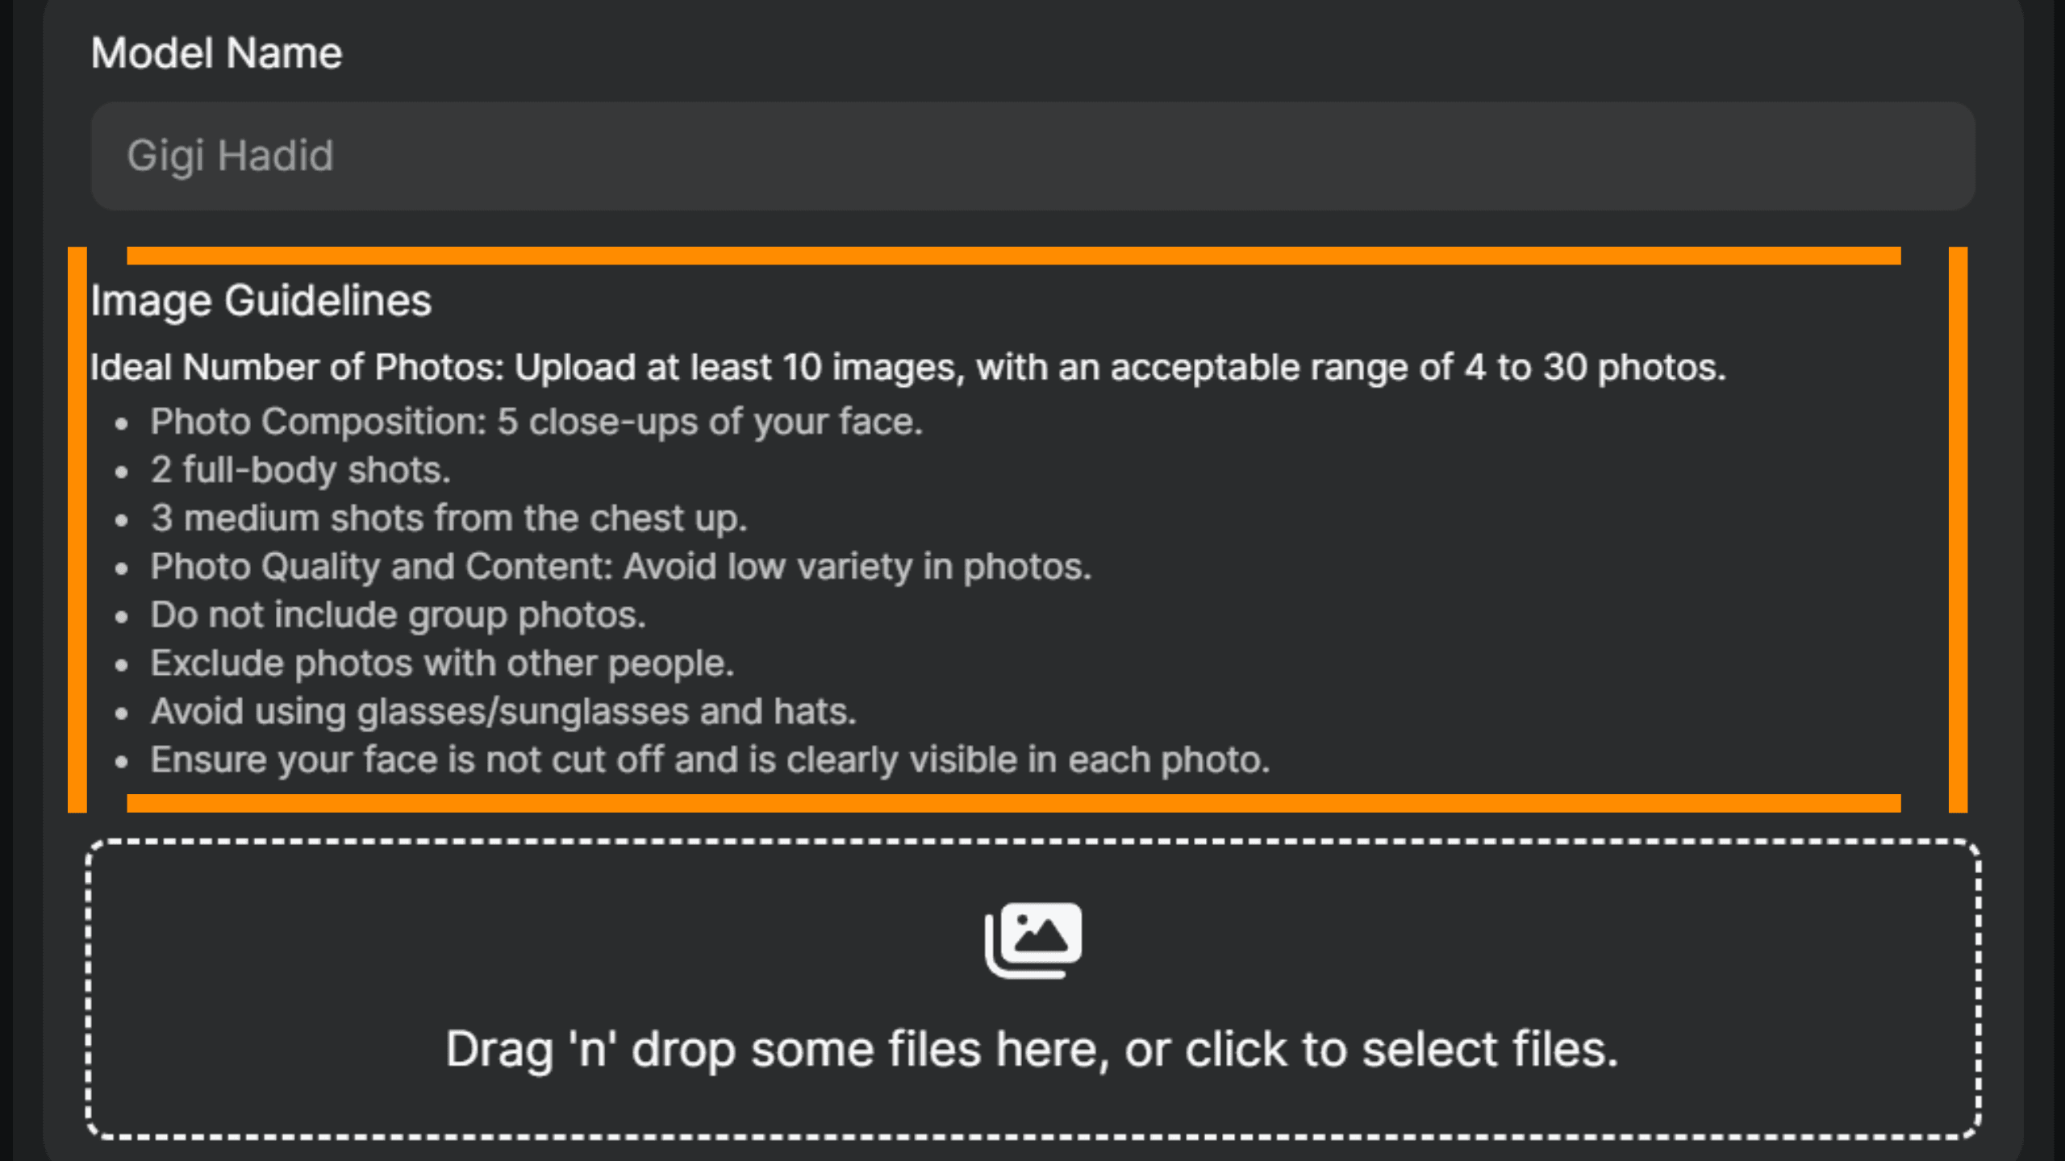2065x1161 pixels.
Task: Click the Model Name label
Action: [216, 52]
